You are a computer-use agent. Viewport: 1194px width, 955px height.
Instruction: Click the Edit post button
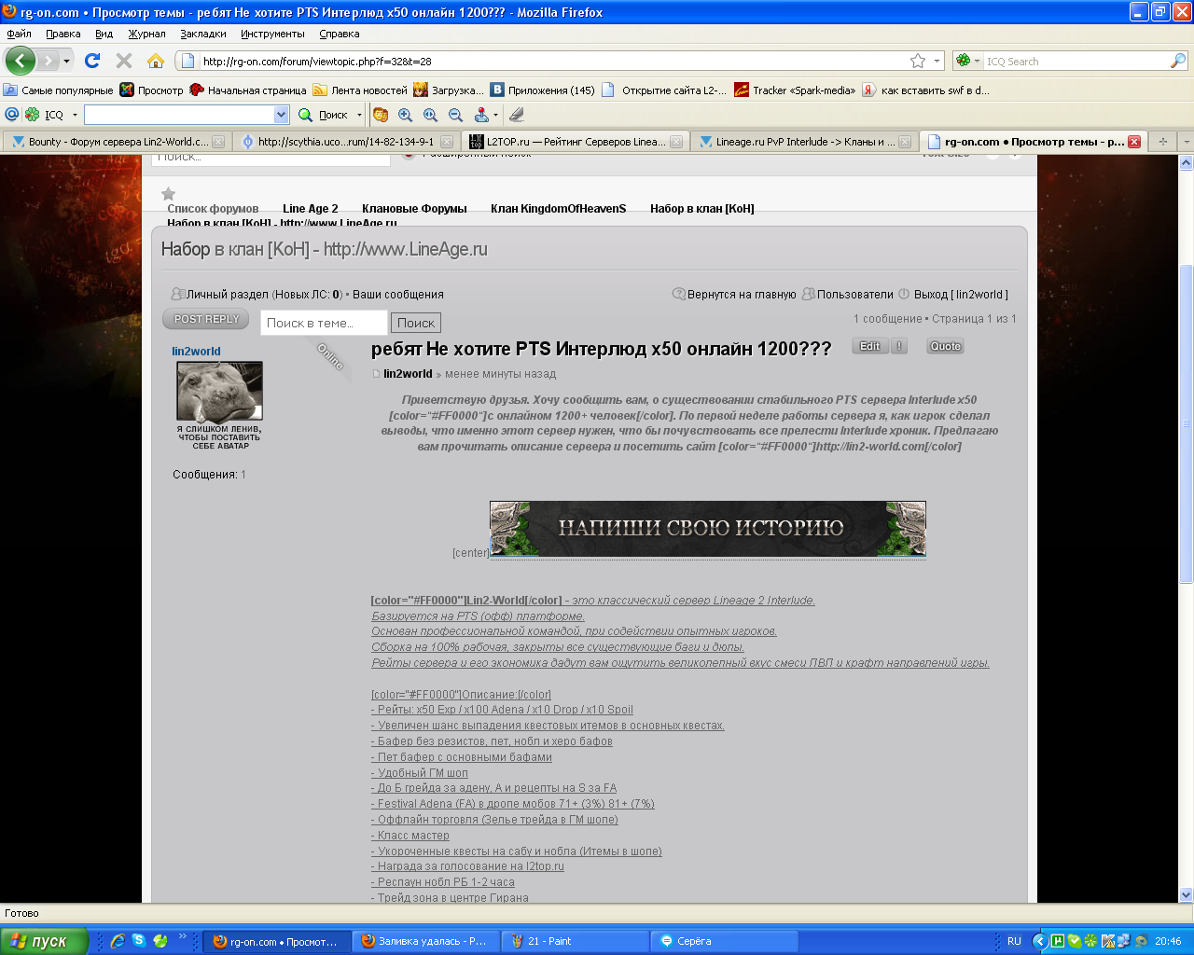click(869, 346)
